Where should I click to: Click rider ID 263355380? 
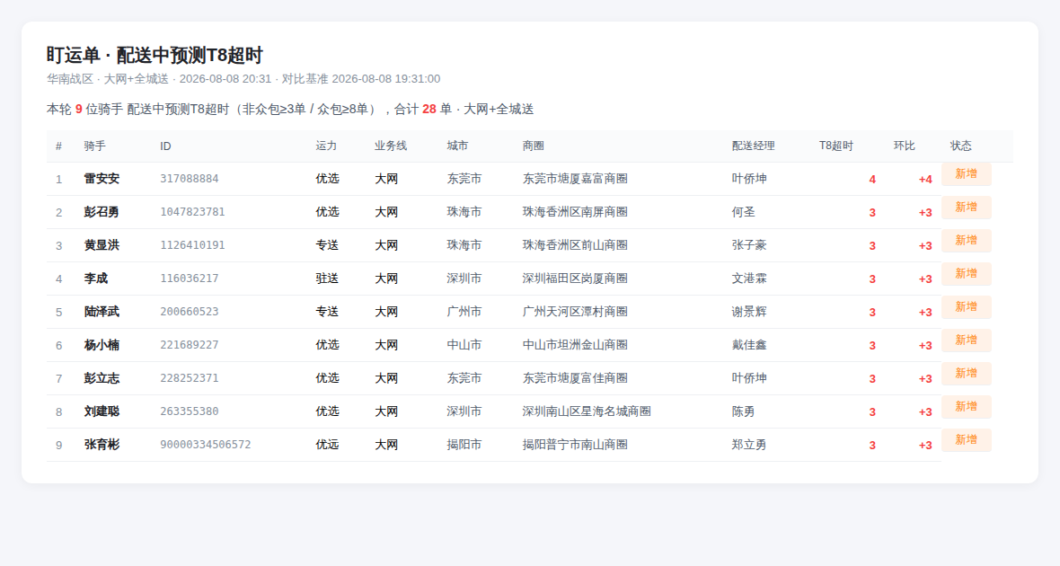click(x=190, y=411)
